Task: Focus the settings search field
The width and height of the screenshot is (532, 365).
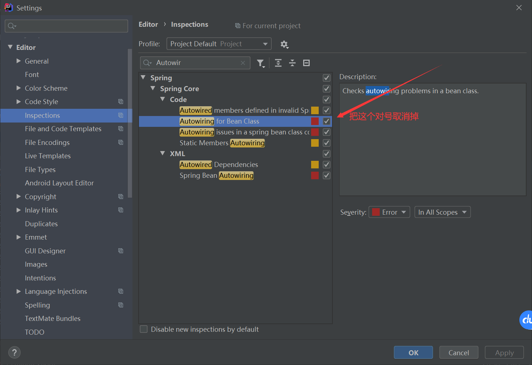Action: pos(66,26)
